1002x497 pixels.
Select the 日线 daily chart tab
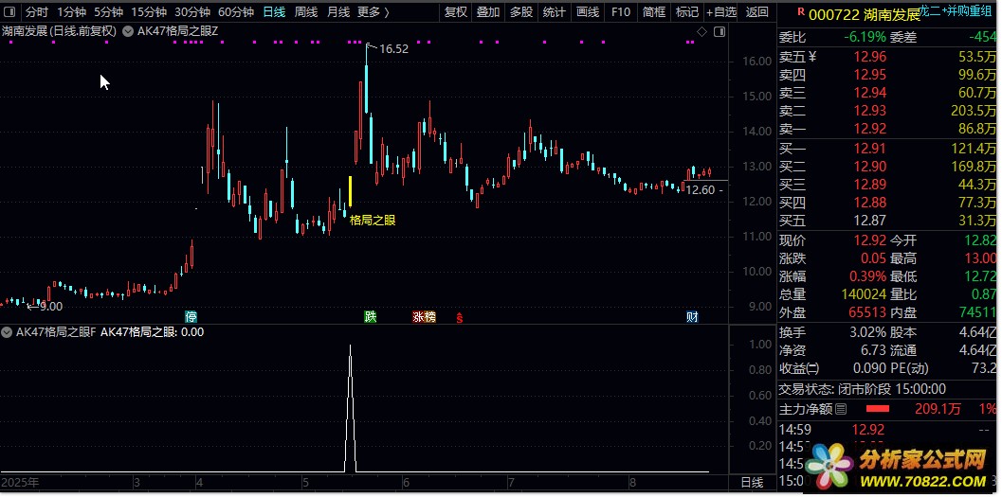(274, 11)
